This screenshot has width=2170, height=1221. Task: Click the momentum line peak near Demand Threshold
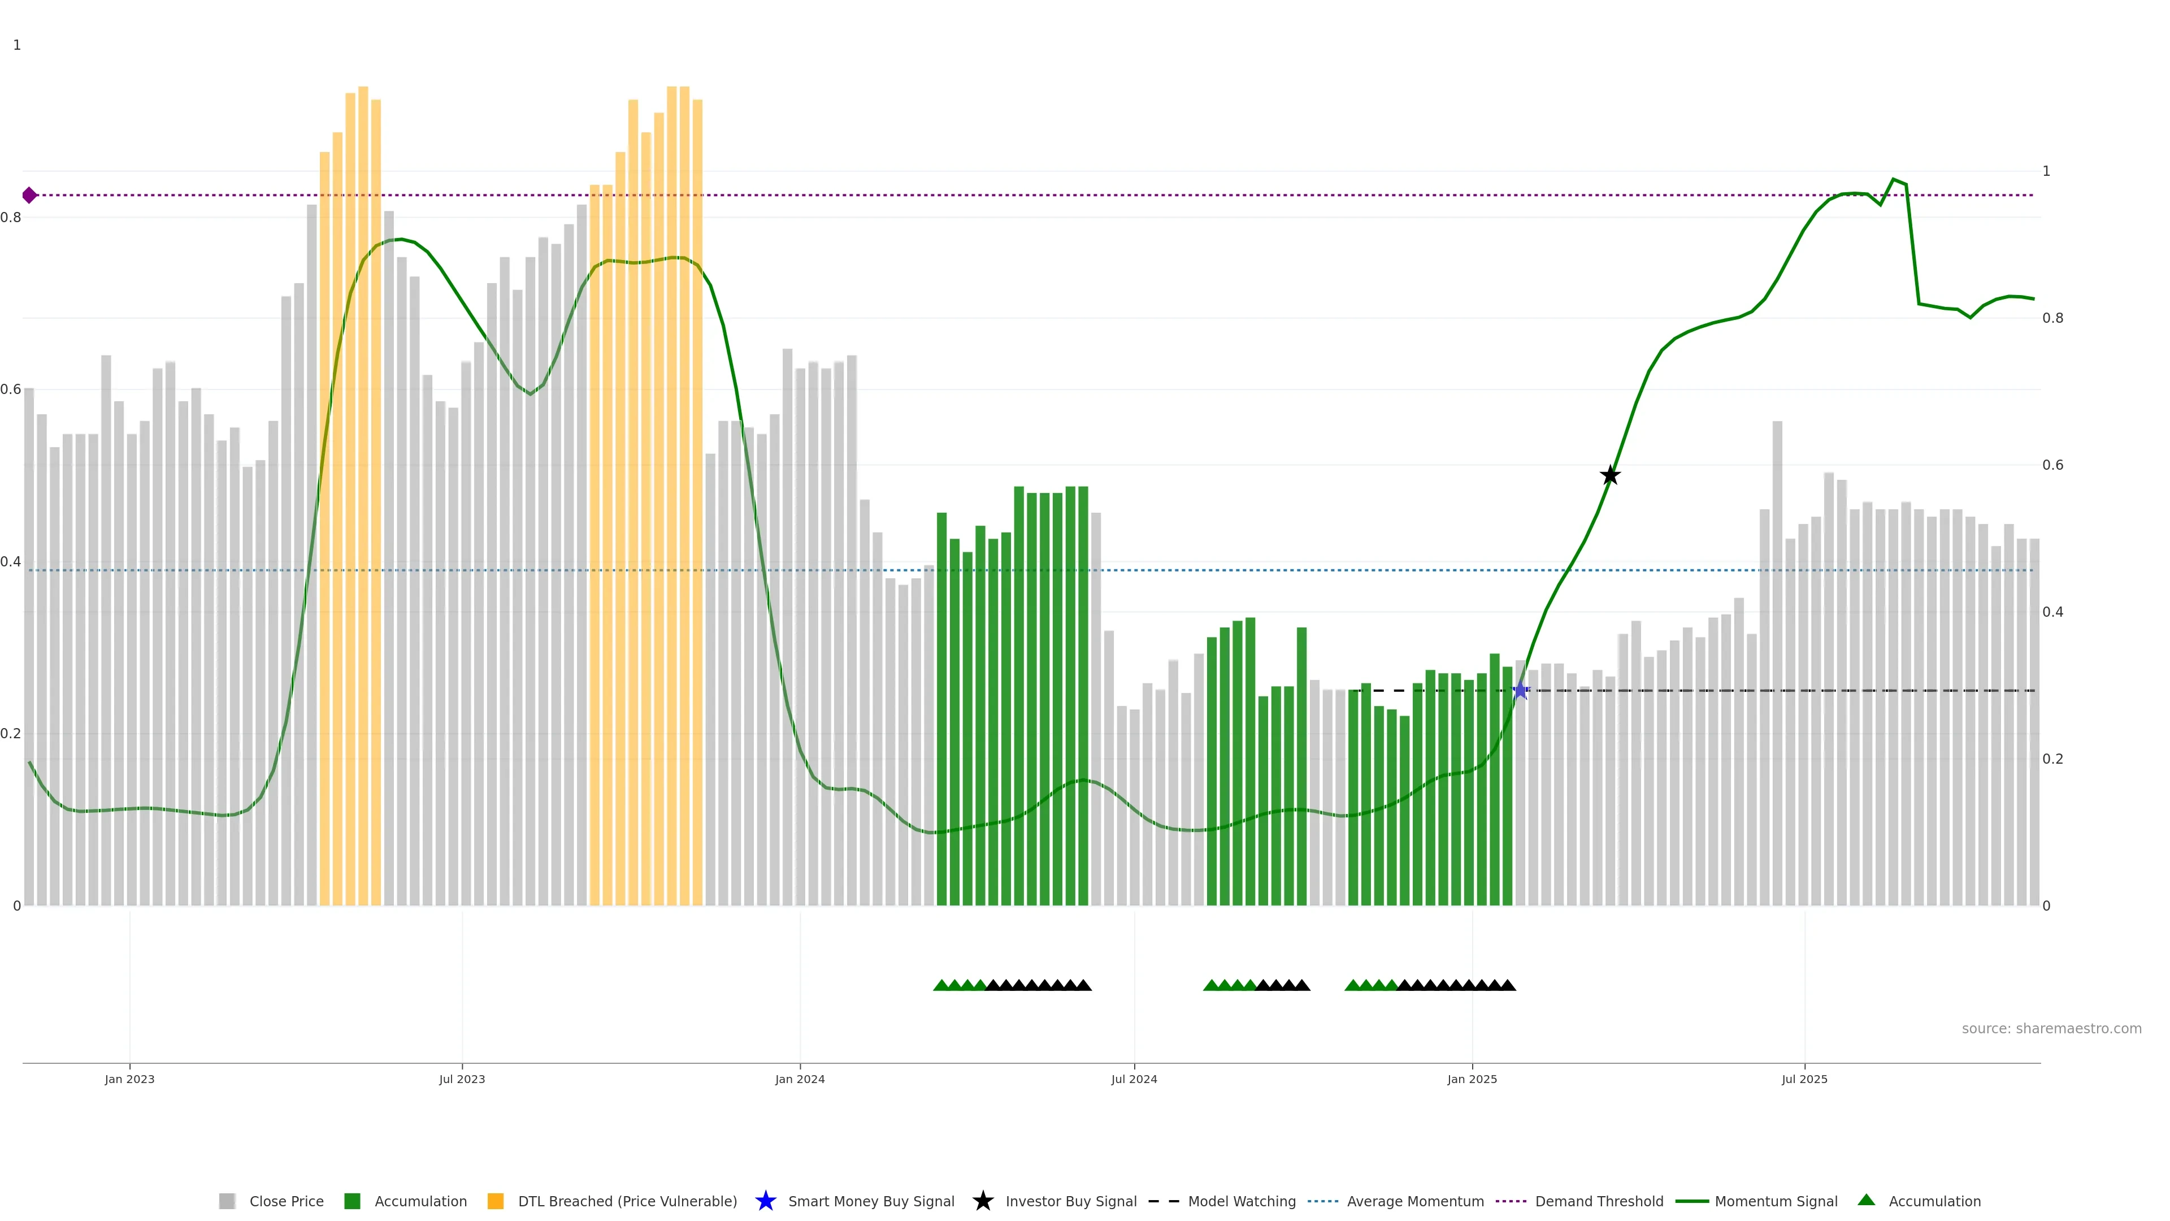(1893, 180)
